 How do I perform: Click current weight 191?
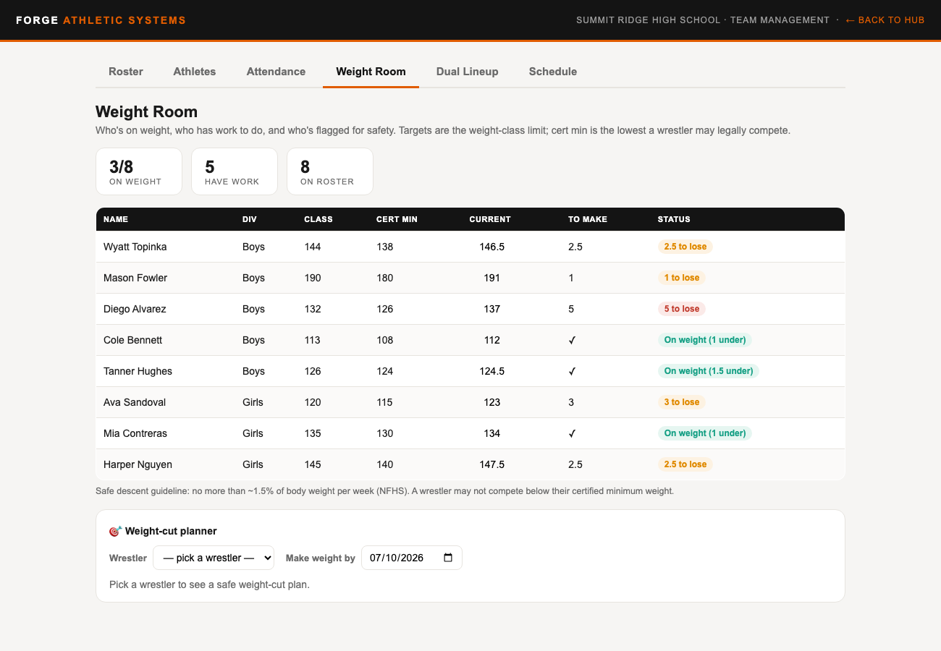[492, 278]
